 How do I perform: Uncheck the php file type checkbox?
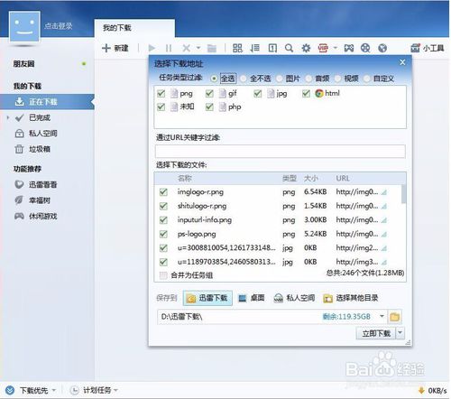pyautogui.click(x=209, y=107)
